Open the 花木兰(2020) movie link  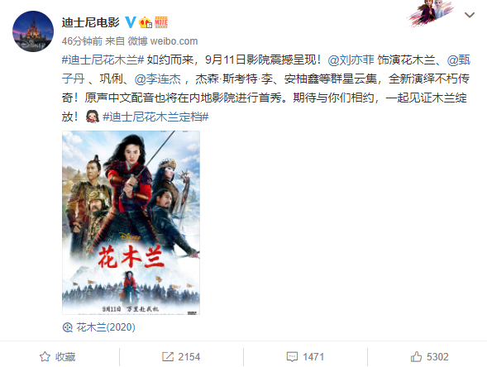106,327
